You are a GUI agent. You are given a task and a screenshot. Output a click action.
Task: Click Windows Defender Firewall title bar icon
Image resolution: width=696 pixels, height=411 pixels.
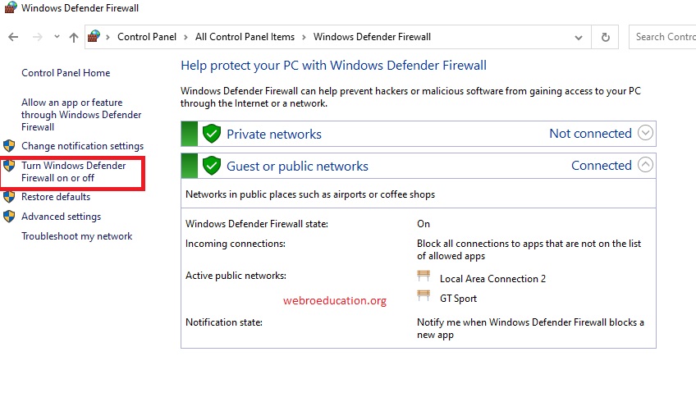pyautogui.click(x=10, y=7)
